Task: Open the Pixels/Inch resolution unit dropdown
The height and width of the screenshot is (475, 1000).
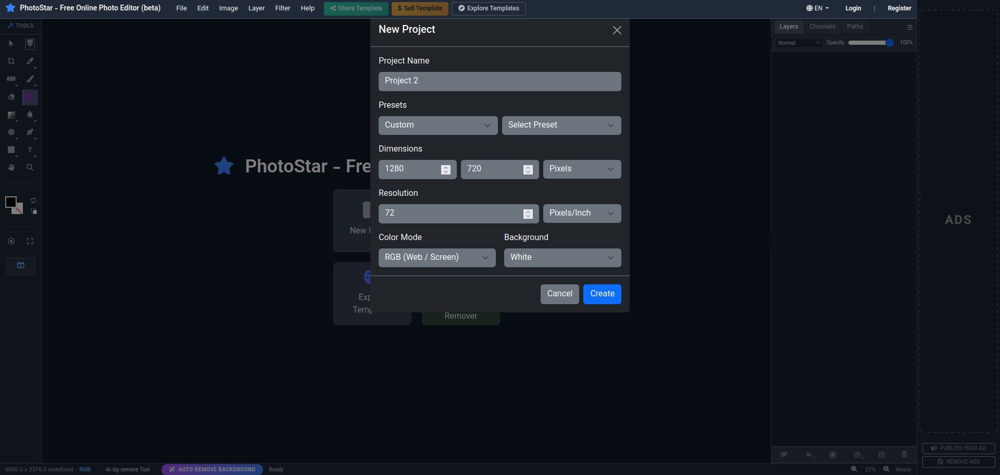Action: tap(582, 214)
